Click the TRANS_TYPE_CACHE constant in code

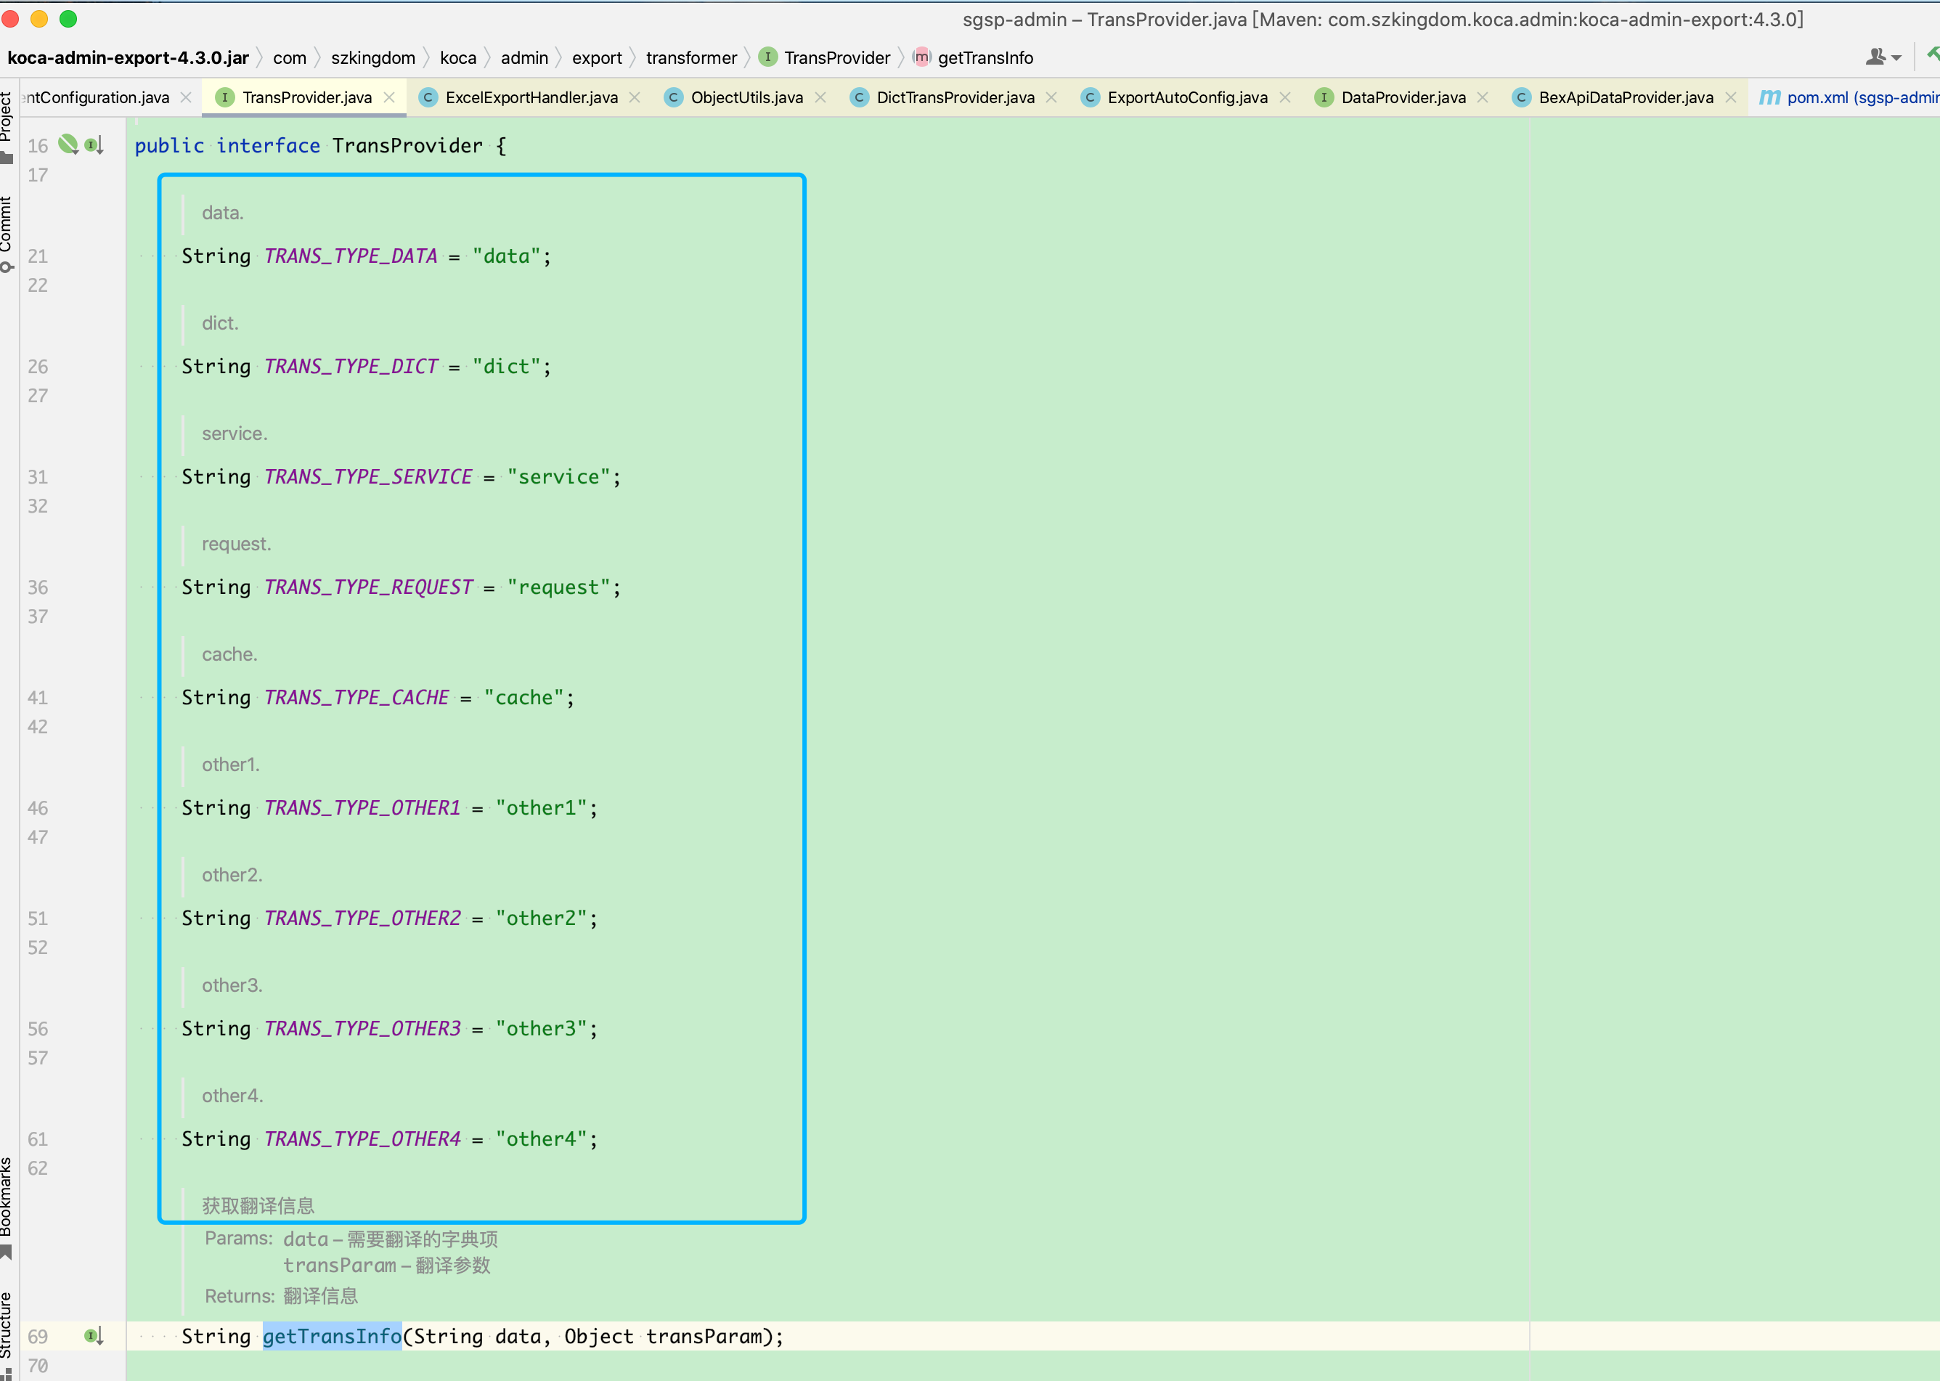[x=356, y=697]
